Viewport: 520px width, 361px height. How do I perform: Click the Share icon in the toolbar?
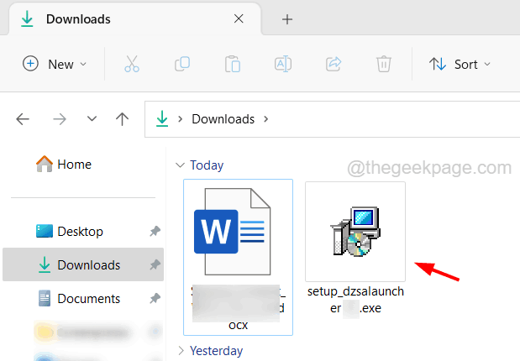pos(334,64)
